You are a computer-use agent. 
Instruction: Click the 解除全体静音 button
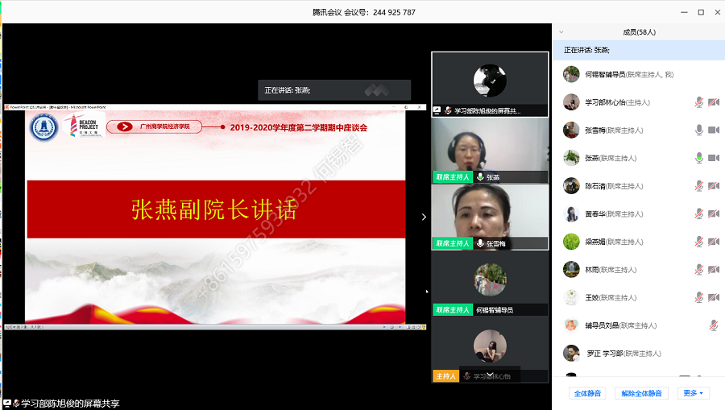pyautogui.click(x=642, y=393)
